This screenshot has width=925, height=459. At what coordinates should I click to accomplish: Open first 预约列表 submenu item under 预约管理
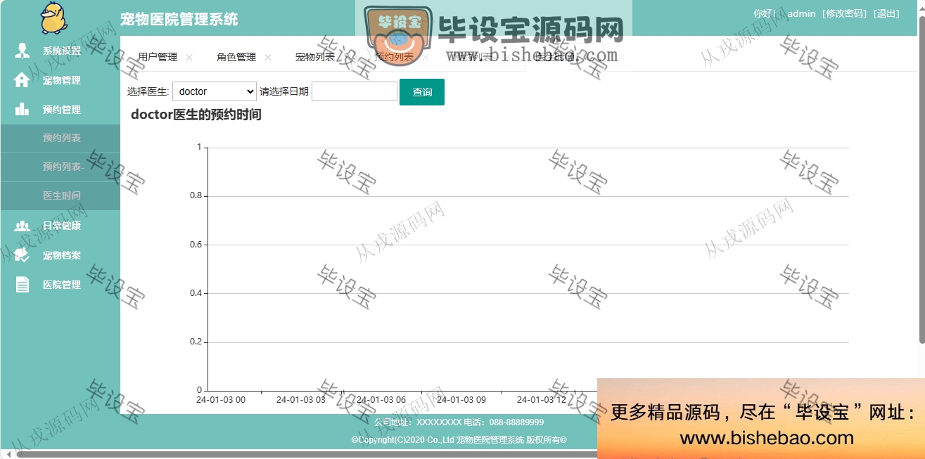[62, 138]
